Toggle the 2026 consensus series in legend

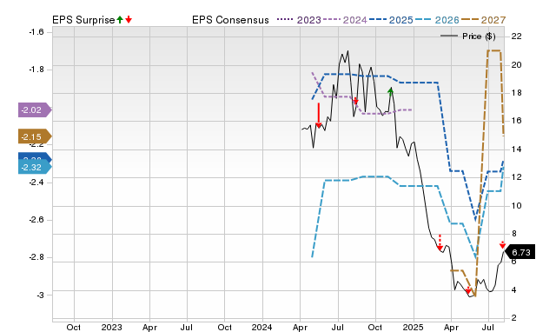pos(437,20)
